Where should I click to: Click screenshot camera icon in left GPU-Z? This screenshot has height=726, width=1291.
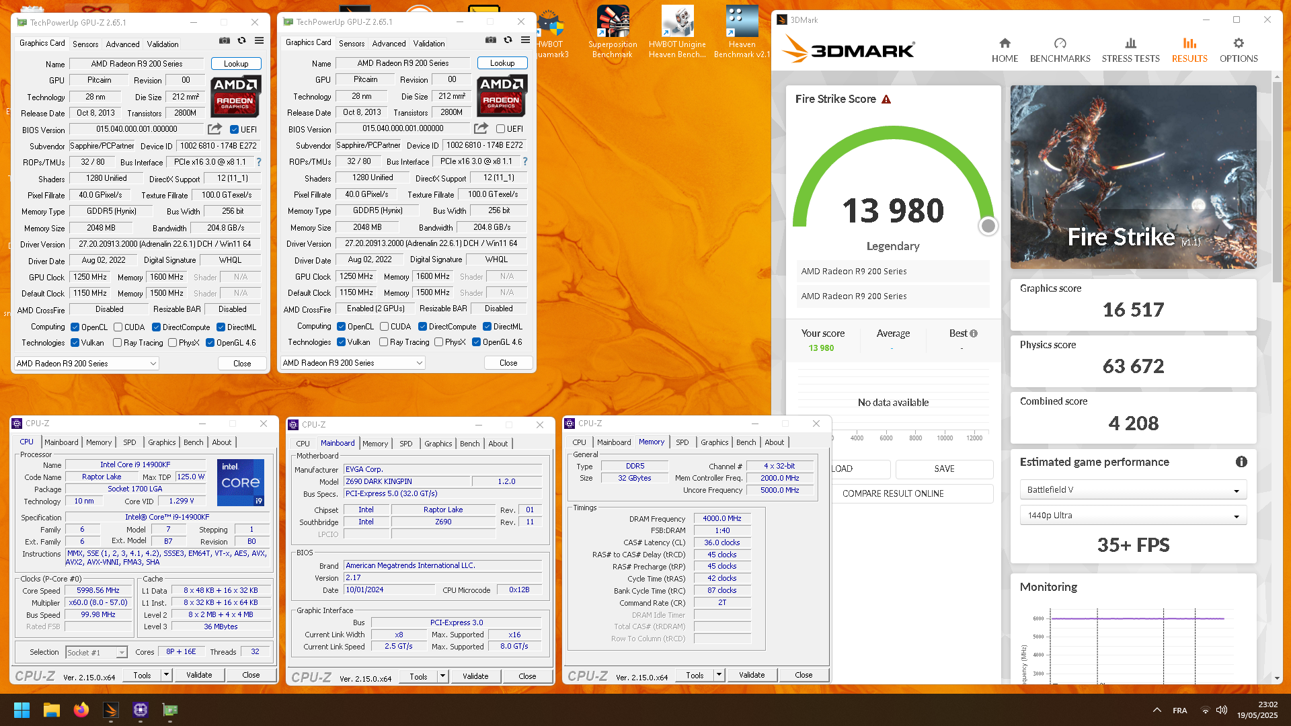click(x=225, y=41)
